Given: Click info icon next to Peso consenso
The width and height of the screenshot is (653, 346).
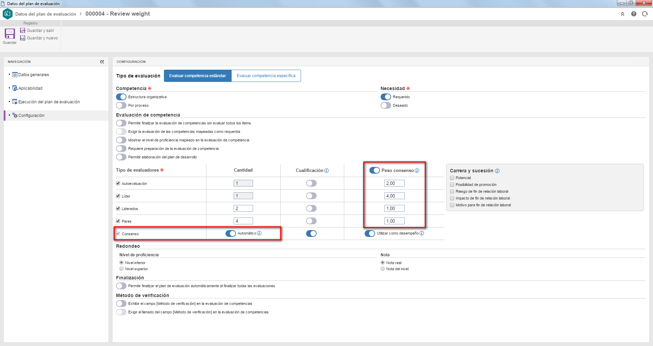Looking at the screenshot, I should pos(417,171).
